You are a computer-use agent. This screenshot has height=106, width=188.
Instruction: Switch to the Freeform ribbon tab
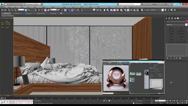pyautogui.click(x=17, y=14)
